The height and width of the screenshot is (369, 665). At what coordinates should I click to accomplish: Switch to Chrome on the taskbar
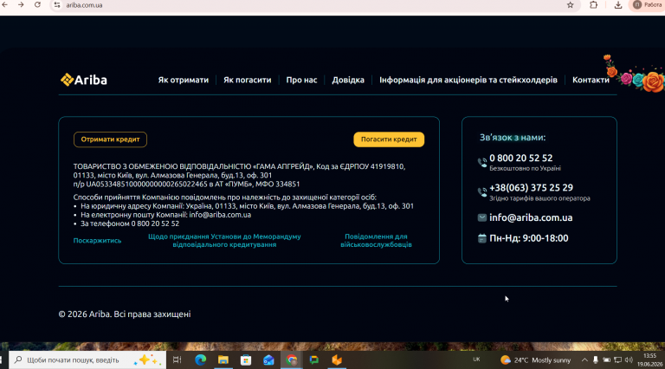(x=291, y=360)
